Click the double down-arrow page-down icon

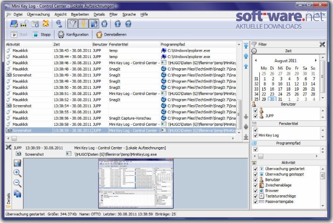click(x=246, y=127)
